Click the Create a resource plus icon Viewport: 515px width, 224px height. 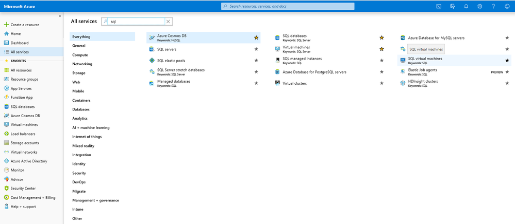coord(6,25)
